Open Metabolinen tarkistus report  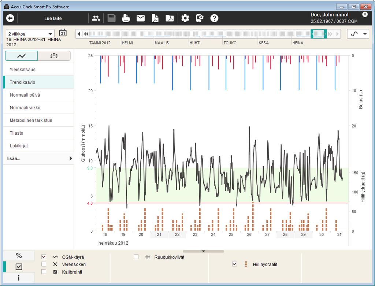[x=38, y=120]
